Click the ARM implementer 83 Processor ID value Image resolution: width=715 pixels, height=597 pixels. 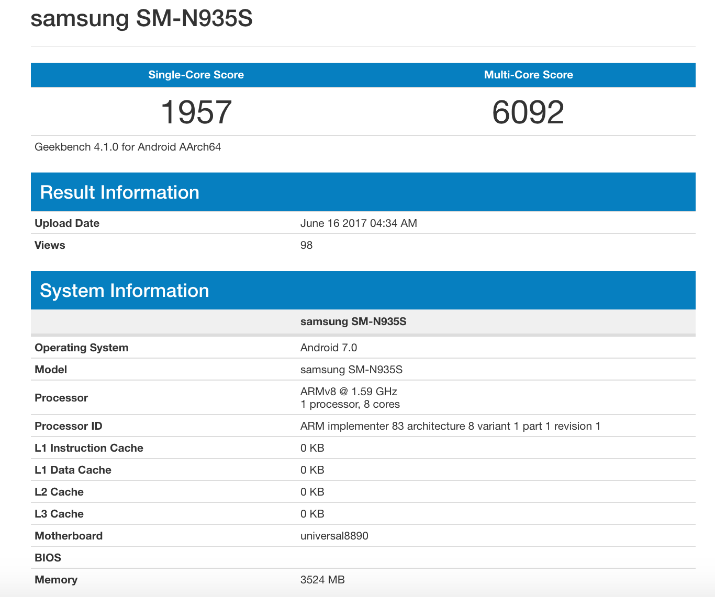(x=450, y=426)
